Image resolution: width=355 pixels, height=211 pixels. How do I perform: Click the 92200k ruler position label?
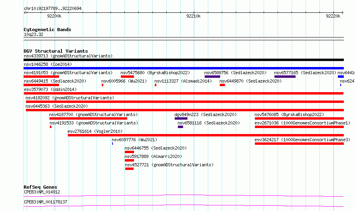coord(54,16)
